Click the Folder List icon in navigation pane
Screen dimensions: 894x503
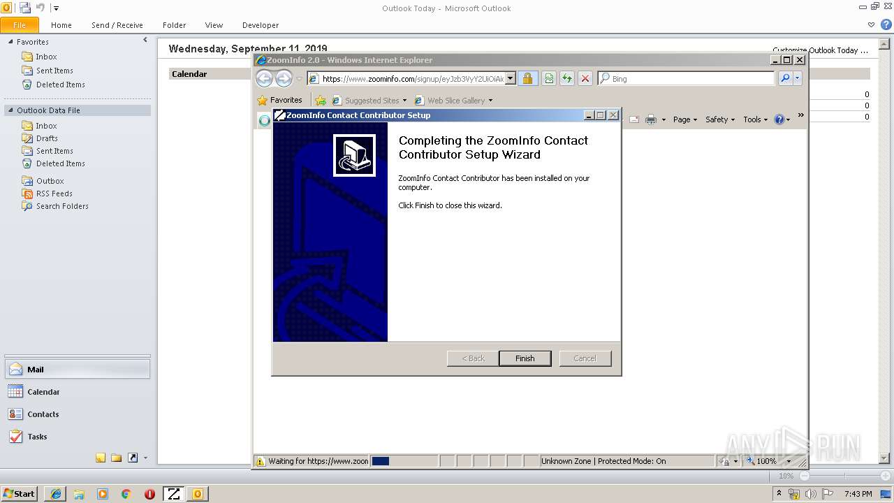point(117,458)
